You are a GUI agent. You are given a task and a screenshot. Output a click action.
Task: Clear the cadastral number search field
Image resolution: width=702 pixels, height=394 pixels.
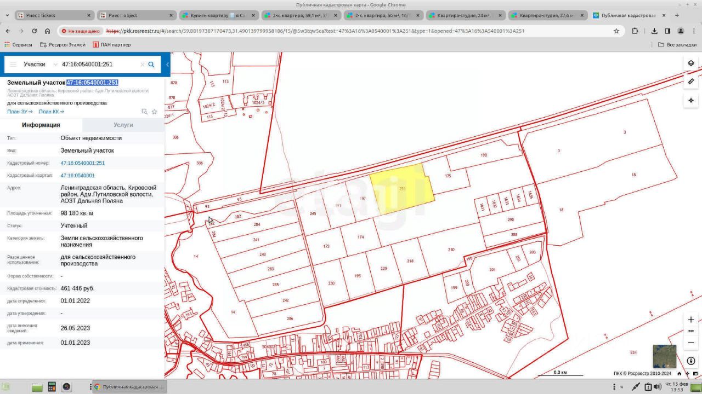click(x=143, y=65)
